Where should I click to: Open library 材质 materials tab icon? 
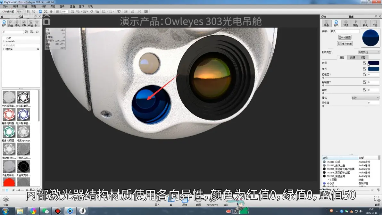(x=4, y=23)
